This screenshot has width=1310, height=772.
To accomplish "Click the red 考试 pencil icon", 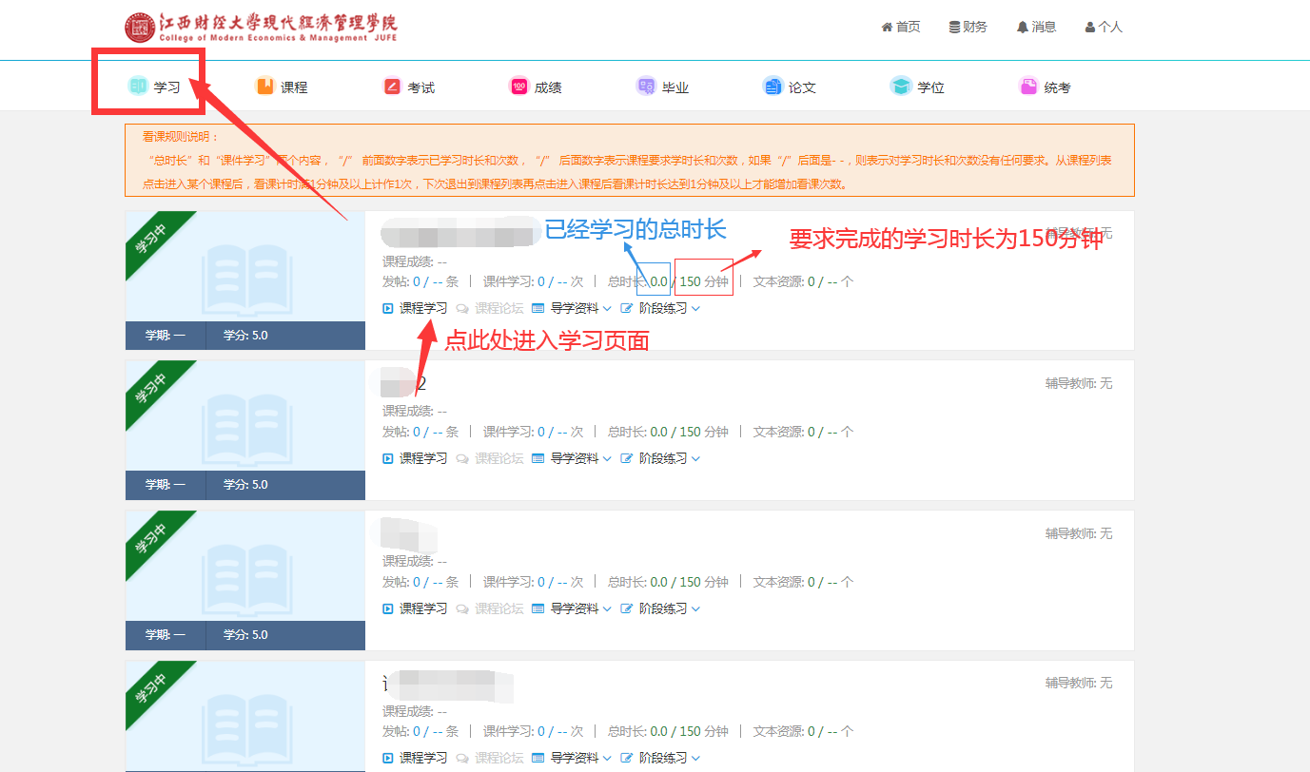I will 392,87.
